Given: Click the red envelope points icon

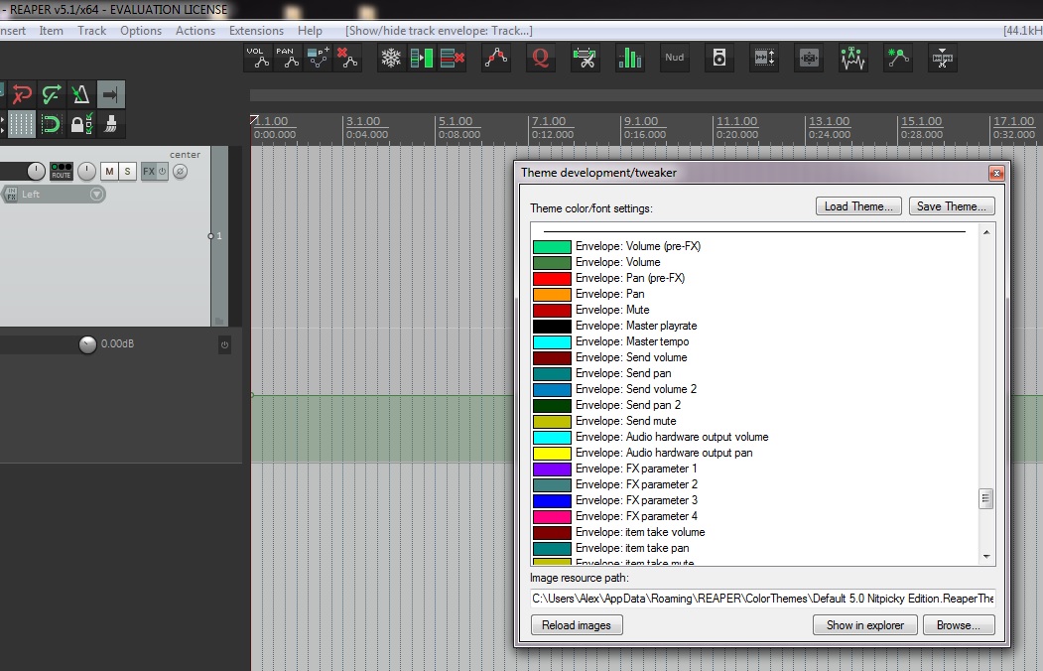Looking at the screenshot, I should [496, 59].
